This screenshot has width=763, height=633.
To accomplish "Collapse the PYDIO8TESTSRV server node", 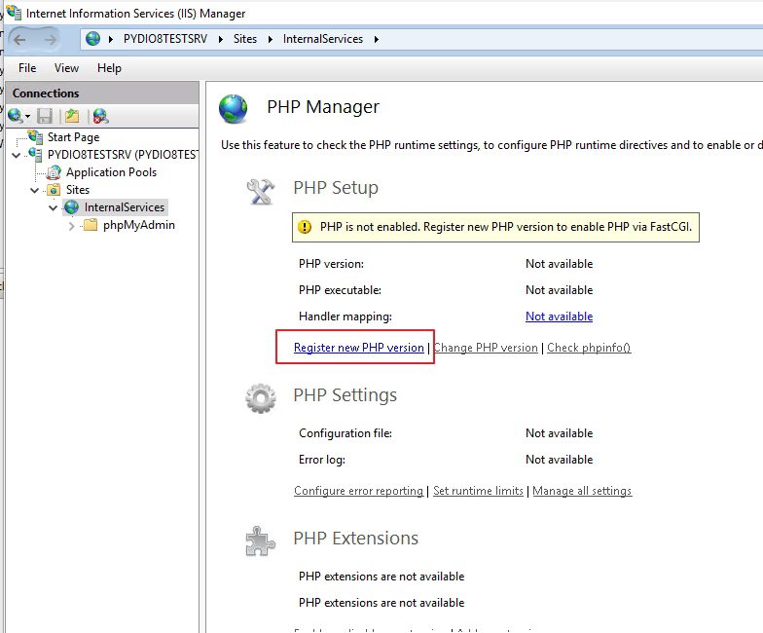I will click(16, 155).
